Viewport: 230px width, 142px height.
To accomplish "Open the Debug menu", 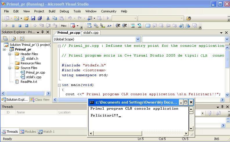I will (x=64, y=11).
